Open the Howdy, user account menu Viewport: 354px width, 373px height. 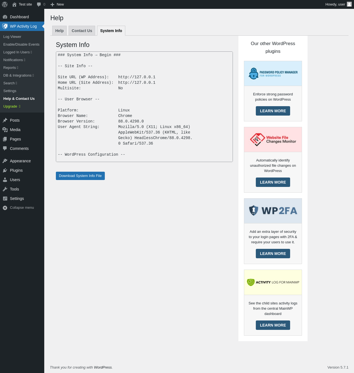tap(338, 4)
